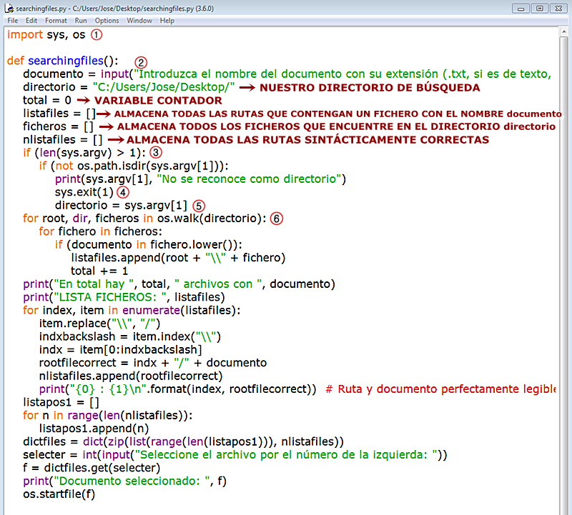
Task: Click the 'directorio = "C:/Users/Jose/Desktop/"' text
Action: [129, 87]
